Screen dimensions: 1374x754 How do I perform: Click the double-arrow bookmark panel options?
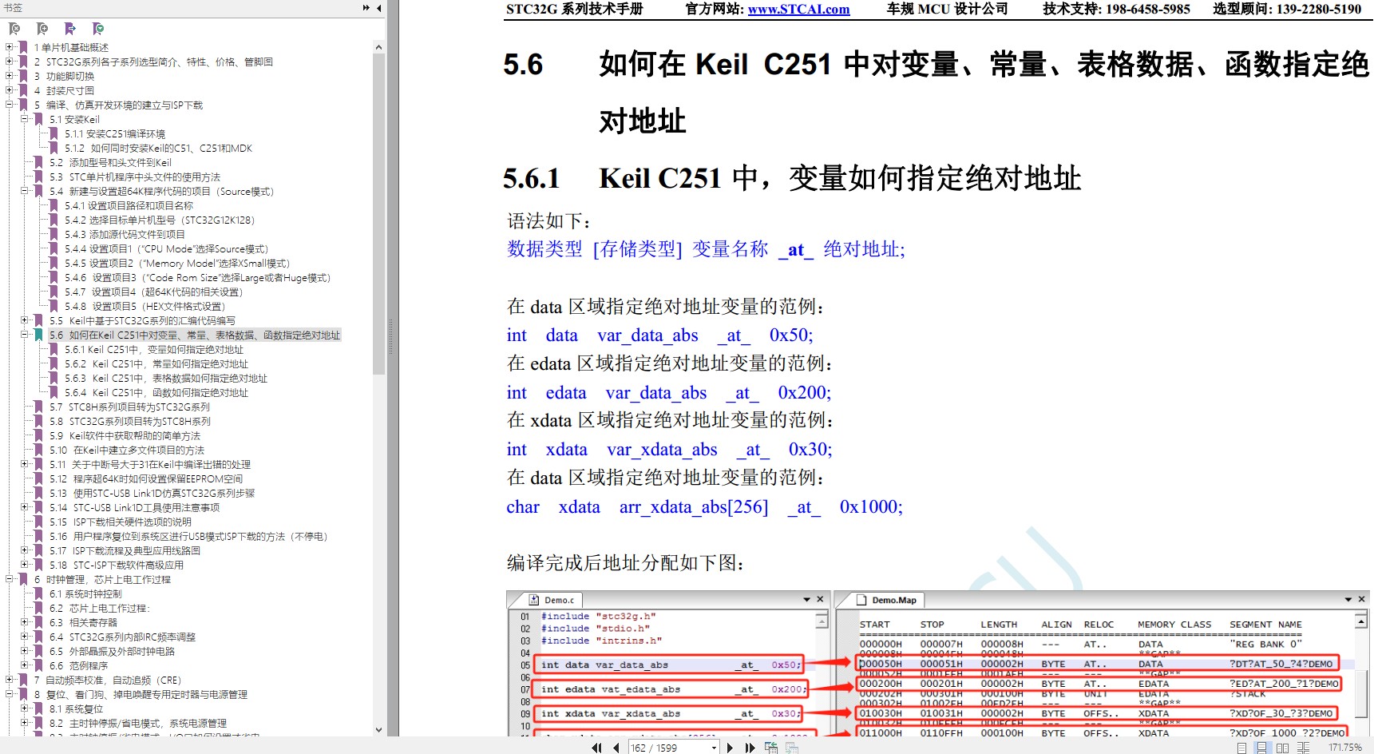(x=366, y=8)
